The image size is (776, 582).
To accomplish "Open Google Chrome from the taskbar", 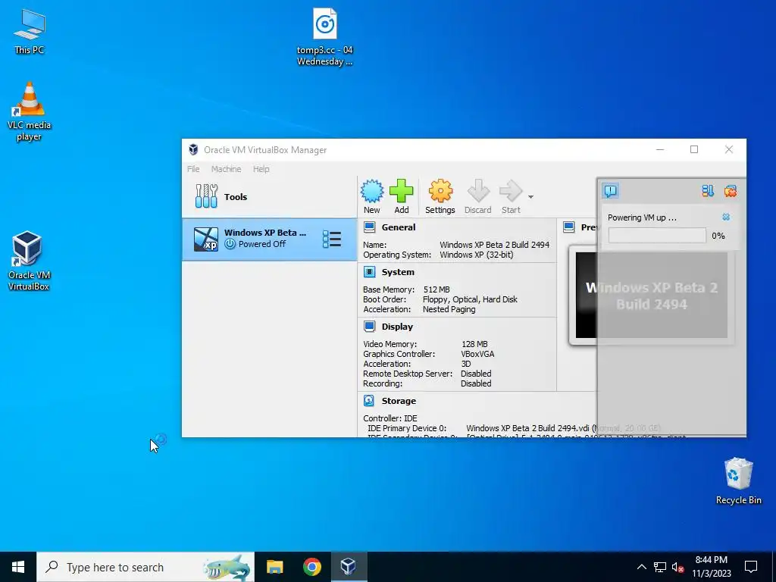I will [x=311, y=567].
